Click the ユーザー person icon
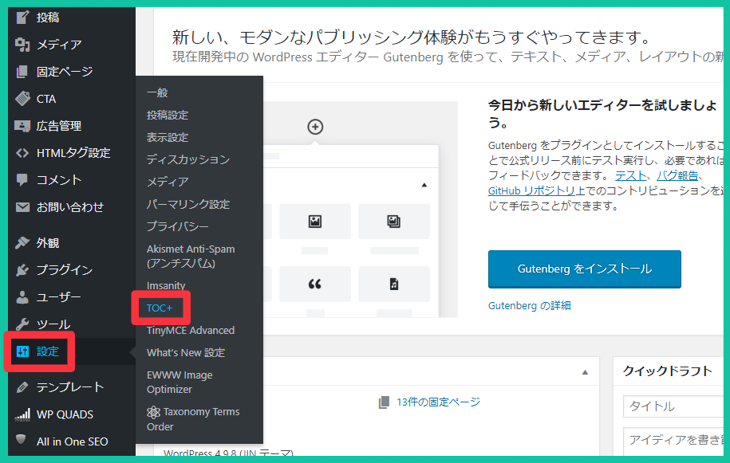730x463 pixels. (22, 297)
